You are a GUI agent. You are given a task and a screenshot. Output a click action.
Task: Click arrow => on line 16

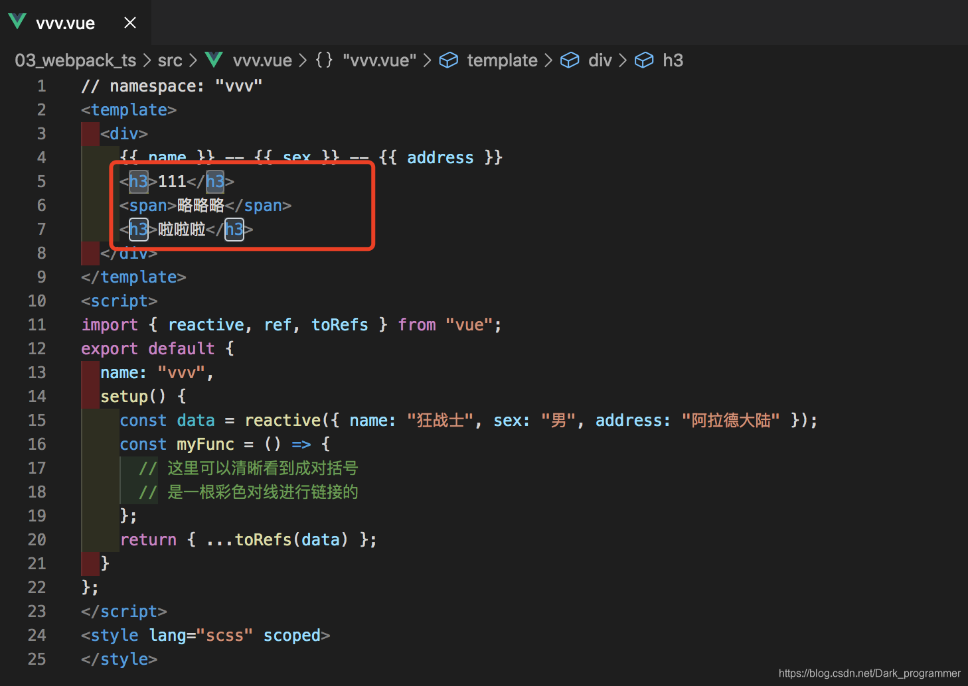click(301, 445)
